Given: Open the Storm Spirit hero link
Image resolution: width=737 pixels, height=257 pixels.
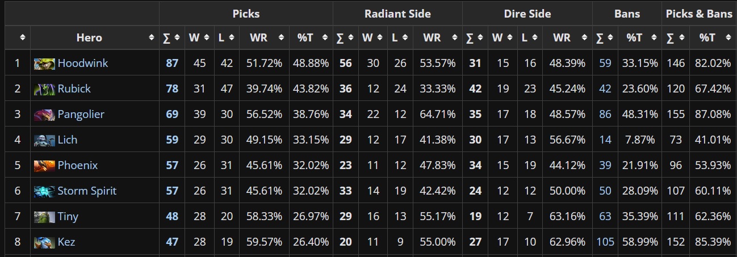Looking at the screenshot, I should pyautogui.click(x=87, y=191).
